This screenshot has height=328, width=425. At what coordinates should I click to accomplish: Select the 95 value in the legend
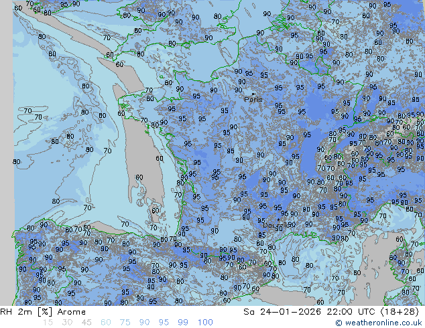click(164, 323)
